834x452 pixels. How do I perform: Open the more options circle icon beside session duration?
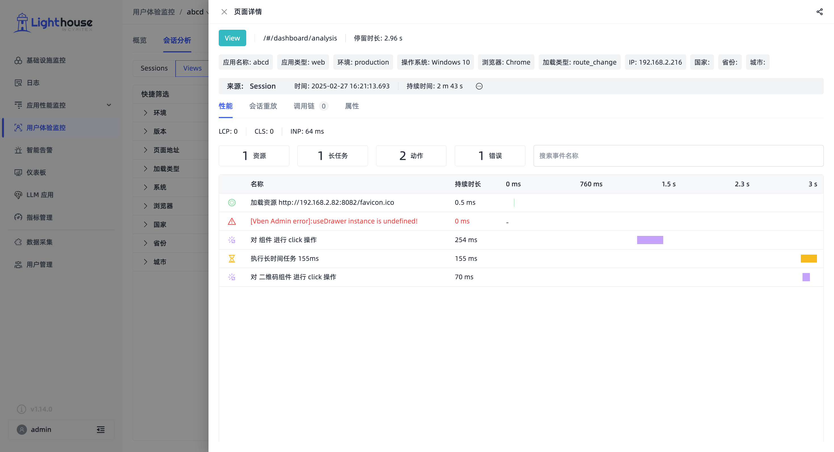pyautogui.click(x=479, y=86)
